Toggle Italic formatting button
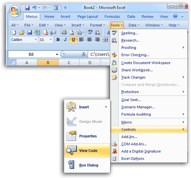Screen dimensions: 191x178 [x=66, y=40]
